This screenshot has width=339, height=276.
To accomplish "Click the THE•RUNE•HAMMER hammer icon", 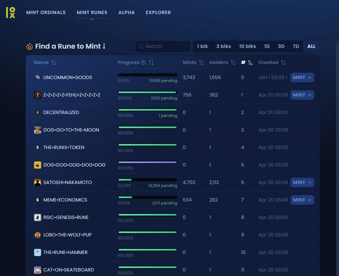I will (x=38, y=253).
